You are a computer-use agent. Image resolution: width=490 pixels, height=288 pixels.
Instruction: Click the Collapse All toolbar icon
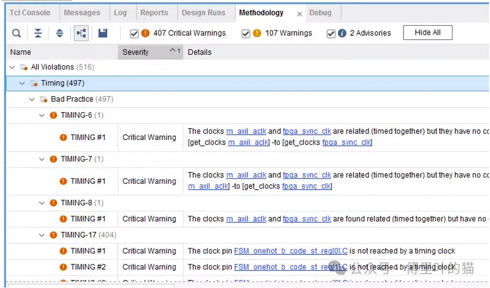pos(38,33)
